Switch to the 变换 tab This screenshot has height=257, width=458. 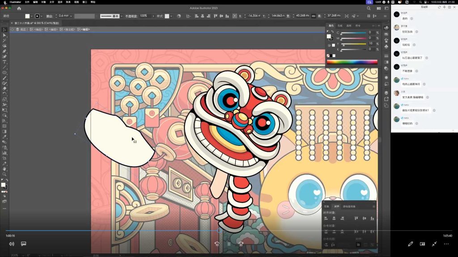click(327, 207)
